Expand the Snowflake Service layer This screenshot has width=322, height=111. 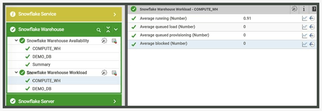click(x=115, y=15)
